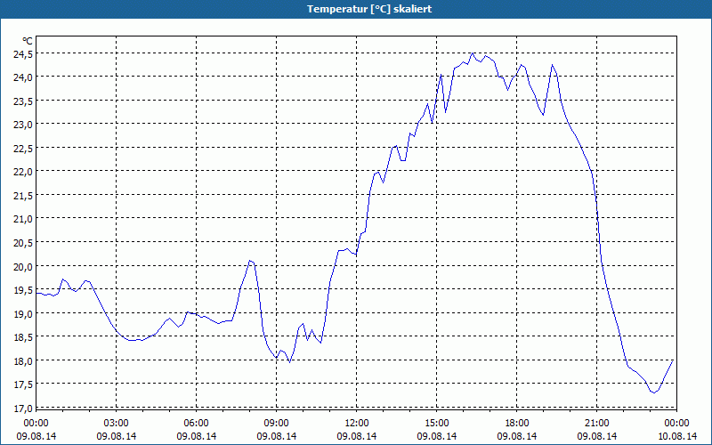Select the '24,0' temperature axis label
The height and width of the screenshot is (445, 712).
(x=23, y=77)
